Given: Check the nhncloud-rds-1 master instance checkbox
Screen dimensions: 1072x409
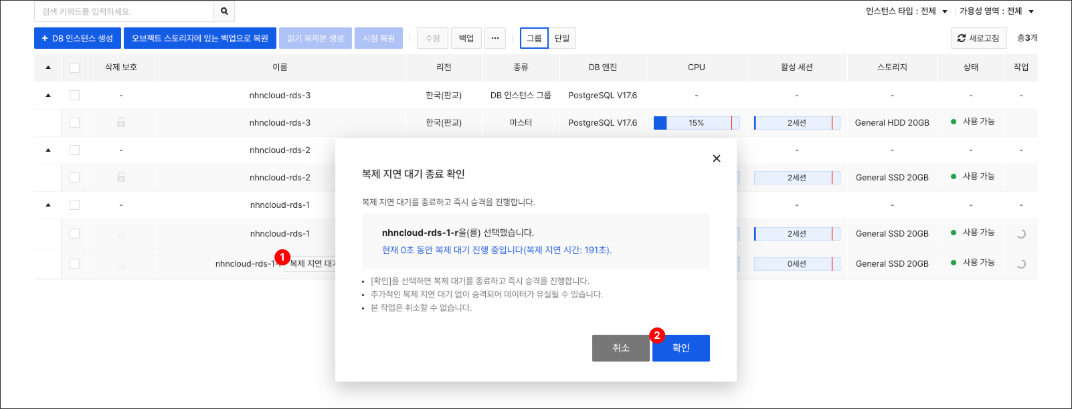Looking at the screenshot, I should coord(74,234).
